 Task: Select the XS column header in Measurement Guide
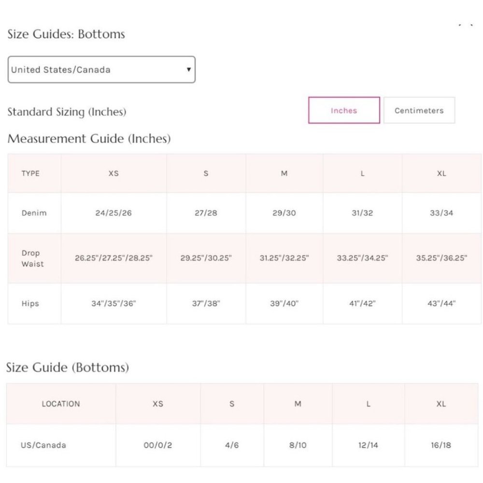113,173
